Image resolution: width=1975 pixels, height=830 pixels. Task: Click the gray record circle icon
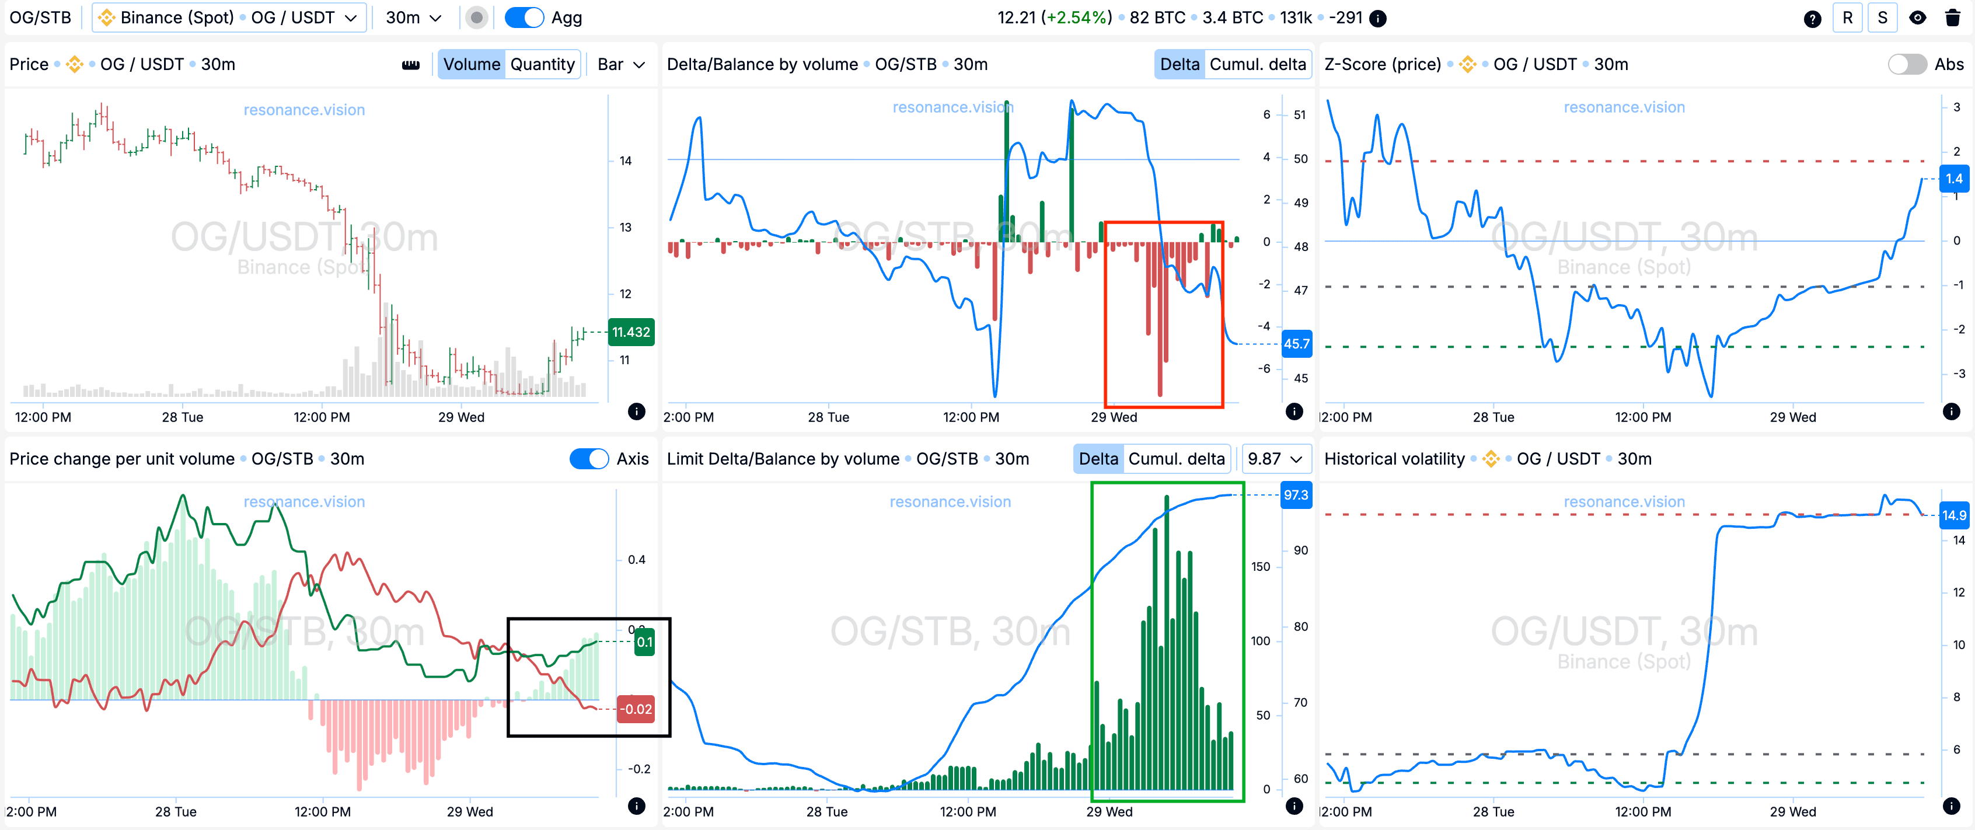[476, 18]
